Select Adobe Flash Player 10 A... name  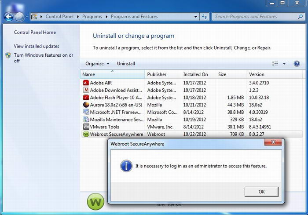pyautogui.click(x=116, y=98)
